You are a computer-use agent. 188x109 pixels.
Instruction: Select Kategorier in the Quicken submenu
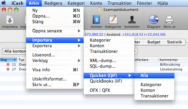tap(154, 85)
